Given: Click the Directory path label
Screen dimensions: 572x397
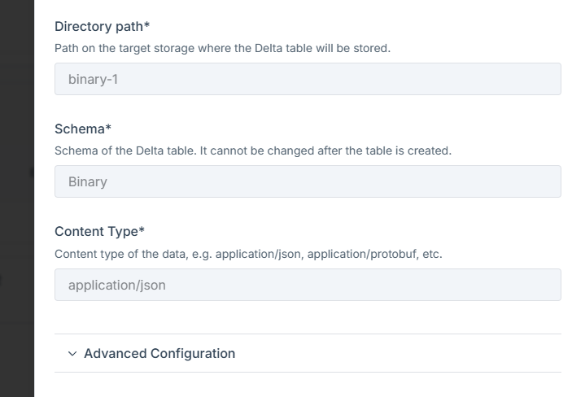Looking at the screenshot, I should click(x=99, y=27).
